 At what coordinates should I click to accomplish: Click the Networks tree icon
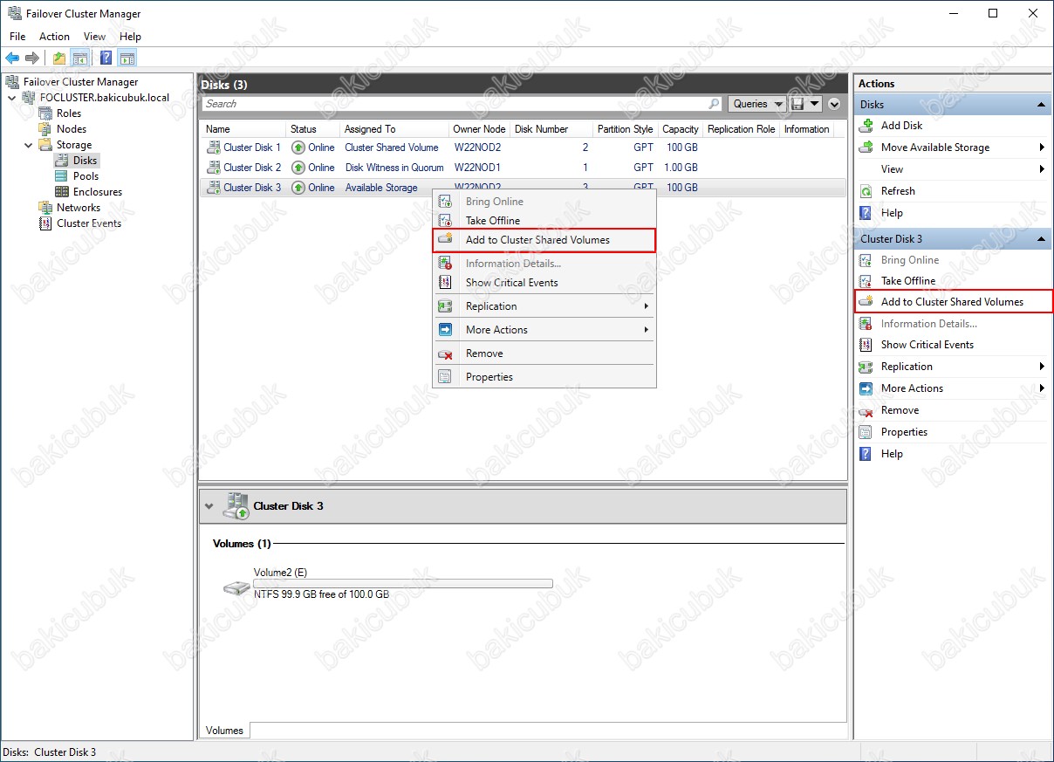tap(46, 208)
